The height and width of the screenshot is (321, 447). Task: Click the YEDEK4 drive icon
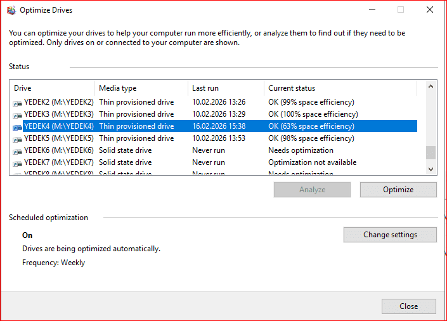pyautogui.click(x=16, y=126)
